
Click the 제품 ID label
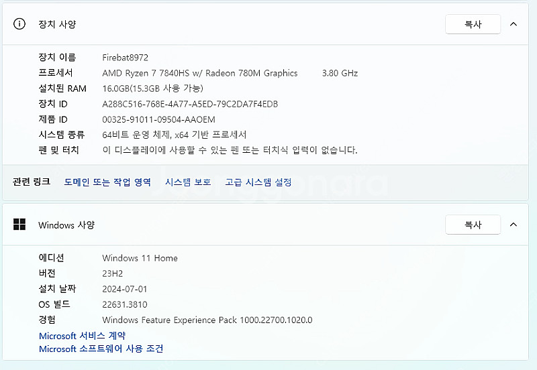coord(53,119)
